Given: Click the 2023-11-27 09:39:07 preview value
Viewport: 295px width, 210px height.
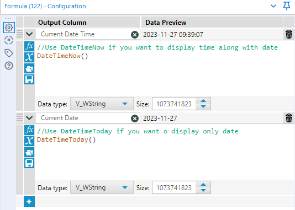Looking at the screenshot, I should (x=173, y=35).
